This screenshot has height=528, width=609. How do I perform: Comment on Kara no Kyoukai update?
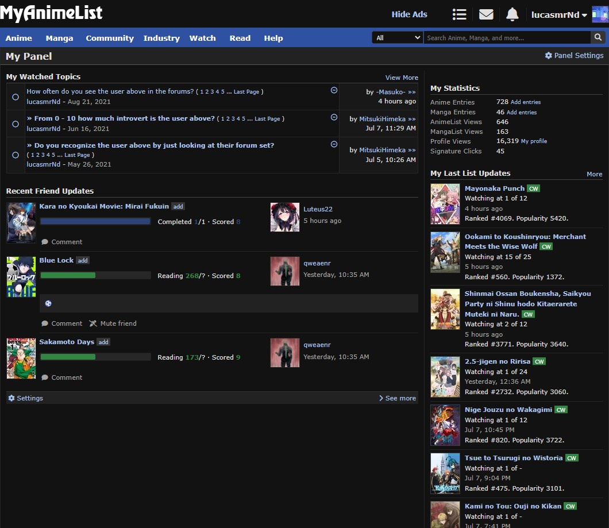(x=61, y=242)
